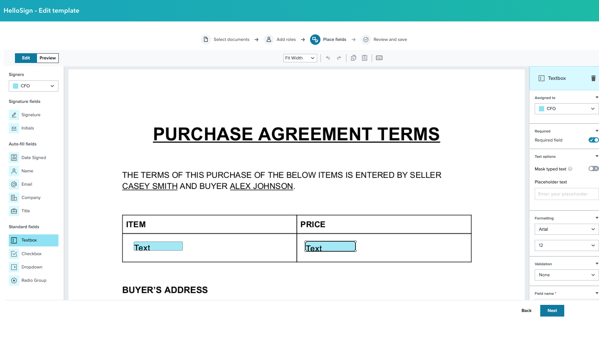Add a Date Signed auto-fill field
The width and height of the screenshot is (599, 337).
tap(34, 157)
